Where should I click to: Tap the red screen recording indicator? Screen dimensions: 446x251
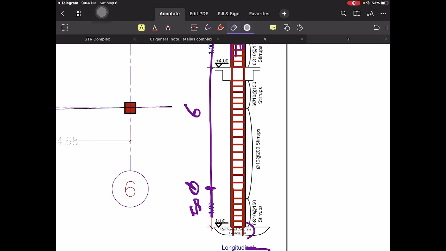point(354,3)
